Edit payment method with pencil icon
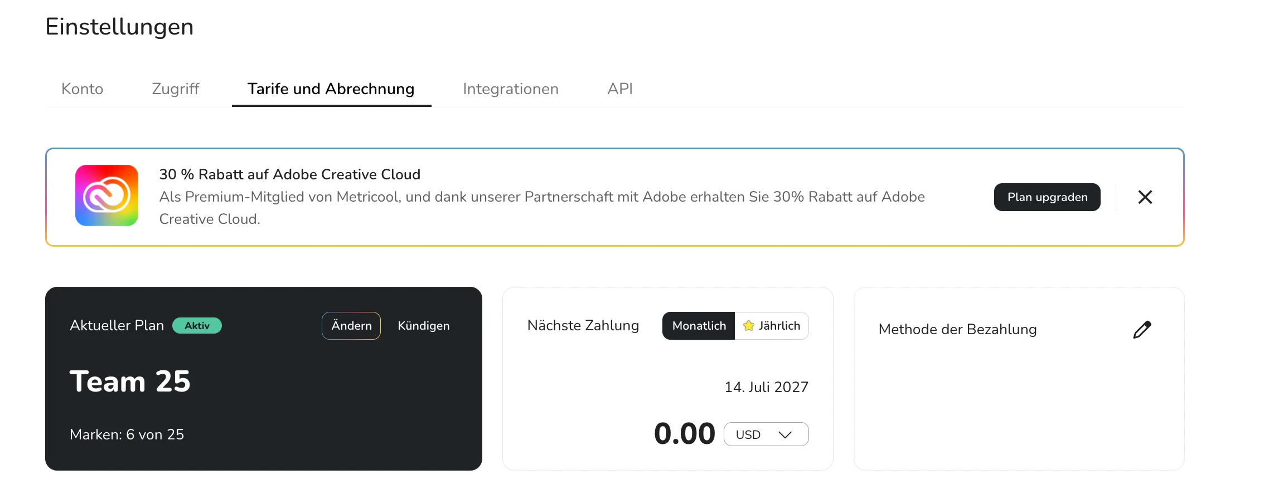This screenshot has width=1269, height=499. pyautogui.click(x=1141, y=330)
